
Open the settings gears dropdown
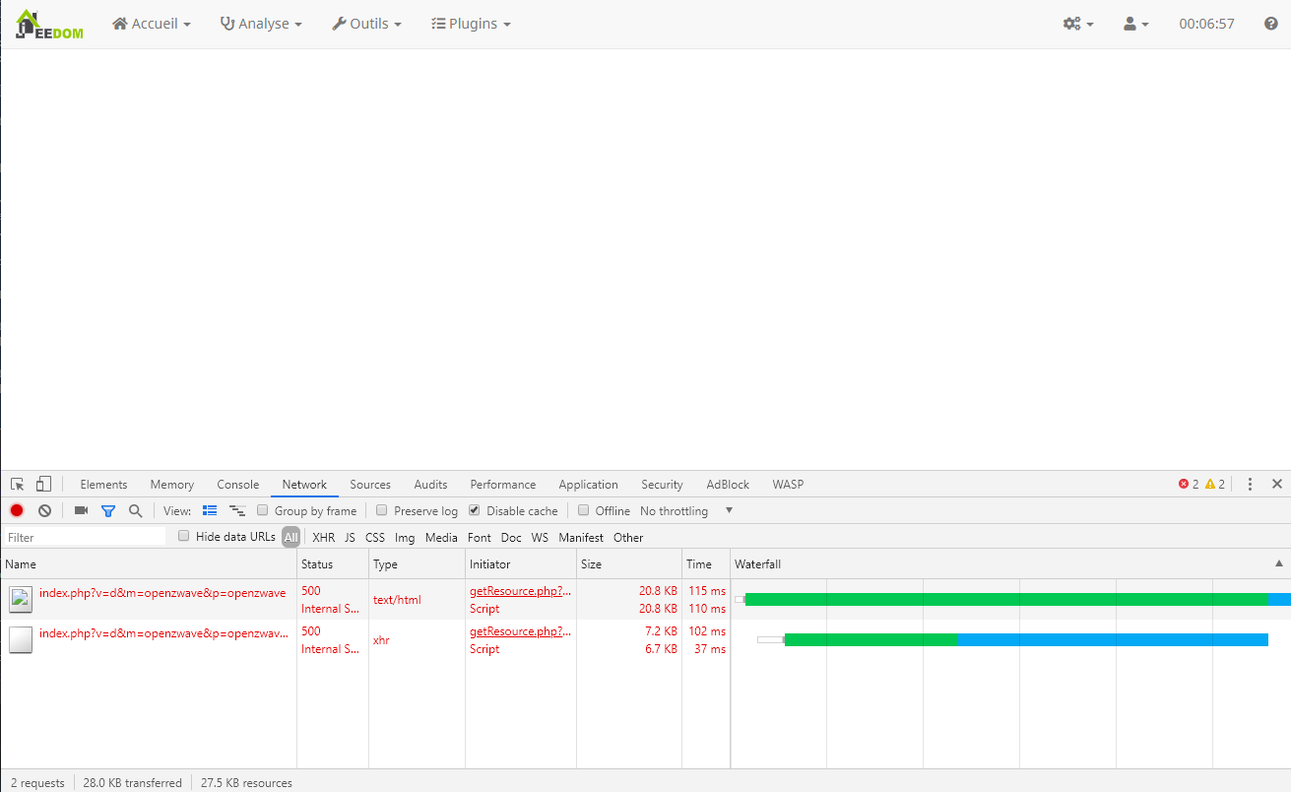click(1078, 24)
